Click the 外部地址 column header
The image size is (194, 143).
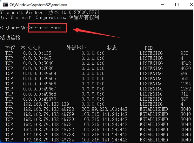[x=76, y=48]
